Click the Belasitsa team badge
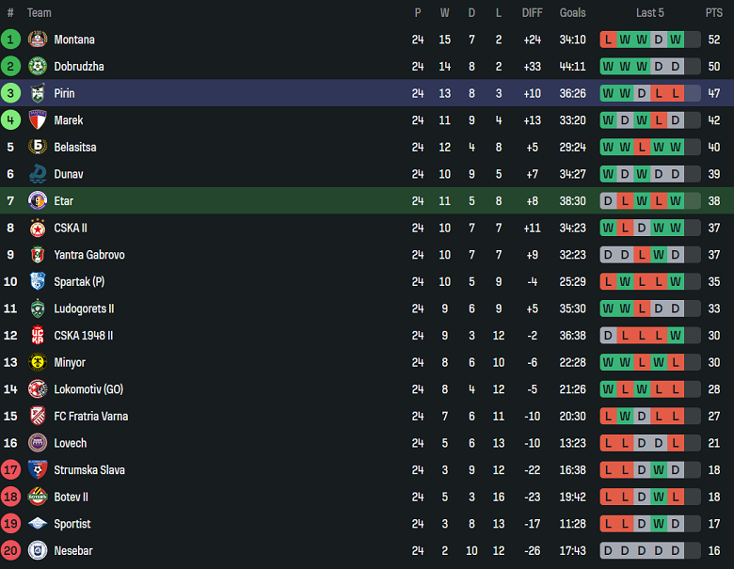 coord(38,147)
